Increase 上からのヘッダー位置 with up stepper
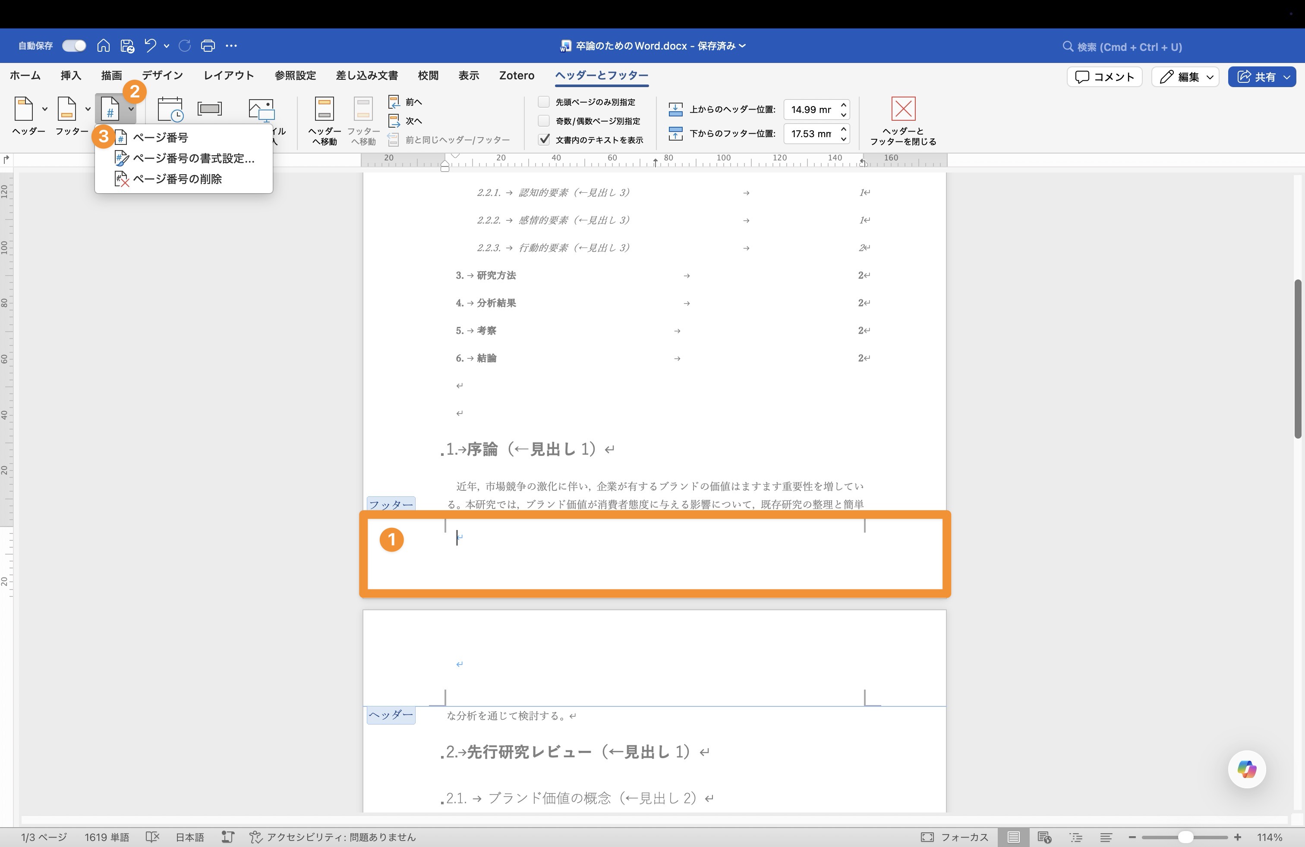Screen dimensions: 1305x847 844,106
